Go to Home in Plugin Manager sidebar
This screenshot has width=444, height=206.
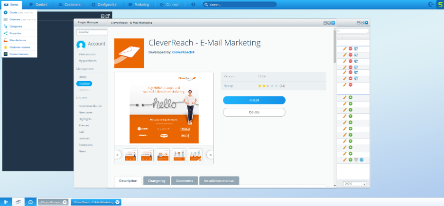[x=83, y=77]
